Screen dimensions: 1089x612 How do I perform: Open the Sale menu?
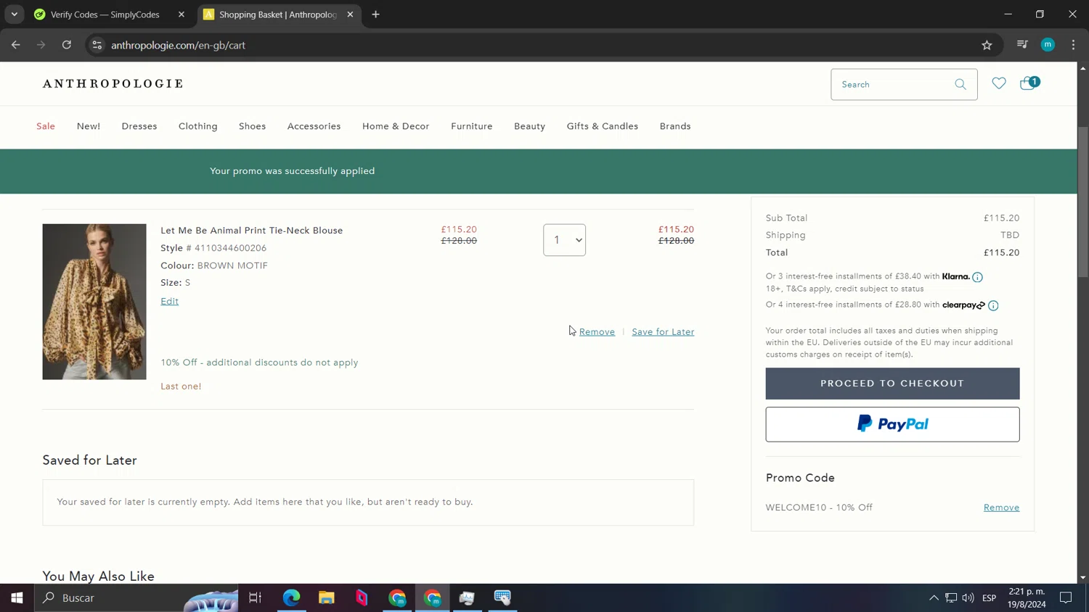[46, 126]
